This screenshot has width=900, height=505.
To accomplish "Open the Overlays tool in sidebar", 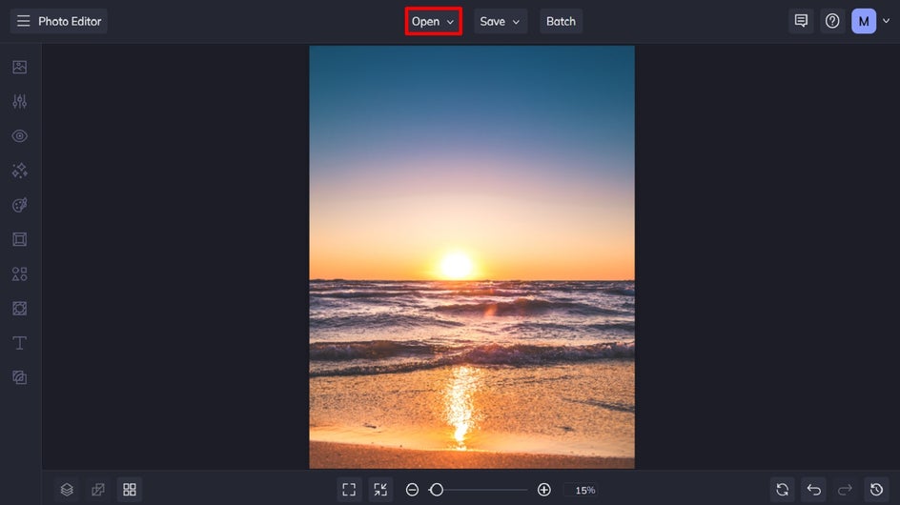I will [x=19, y=308].
